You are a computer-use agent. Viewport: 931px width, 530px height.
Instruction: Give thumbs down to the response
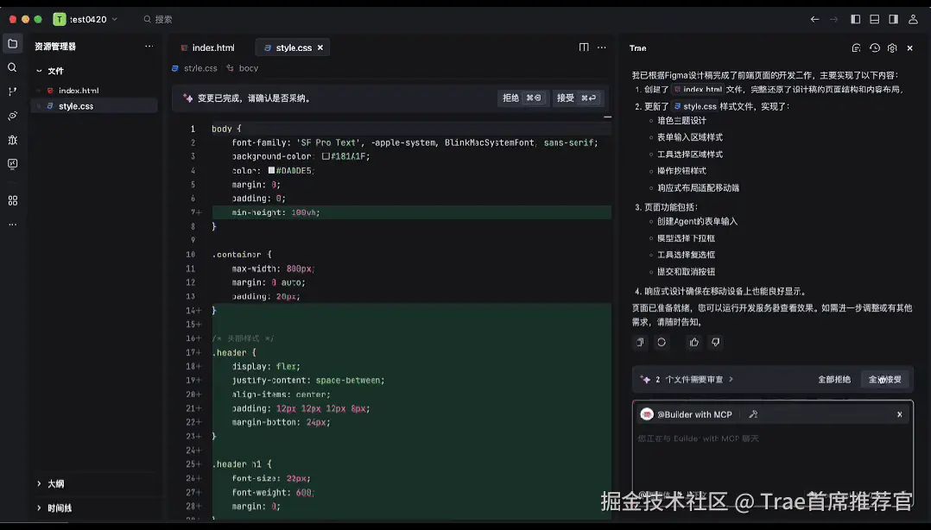click(x=715, y=343)
